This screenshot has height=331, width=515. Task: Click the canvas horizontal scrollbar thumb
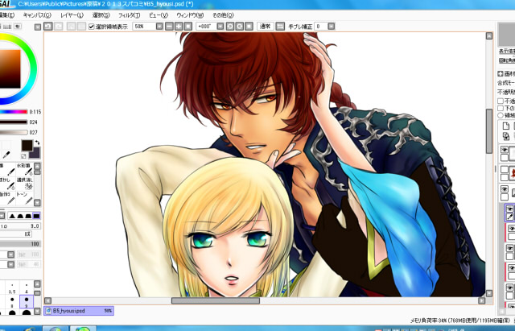216,300
